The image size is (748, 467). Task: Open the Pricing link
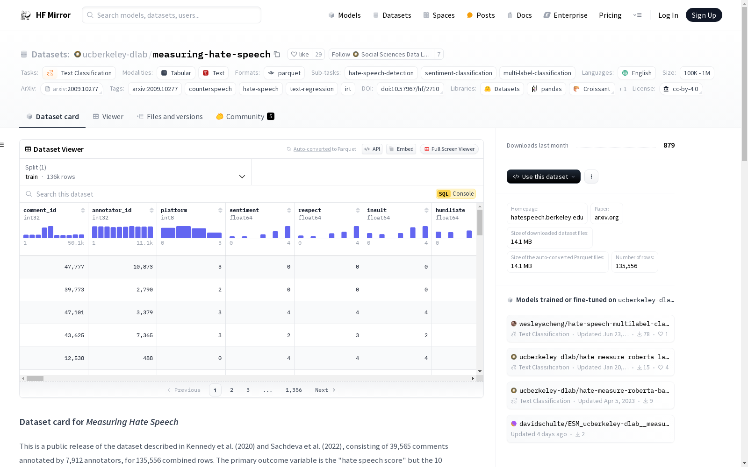(610, 15)
